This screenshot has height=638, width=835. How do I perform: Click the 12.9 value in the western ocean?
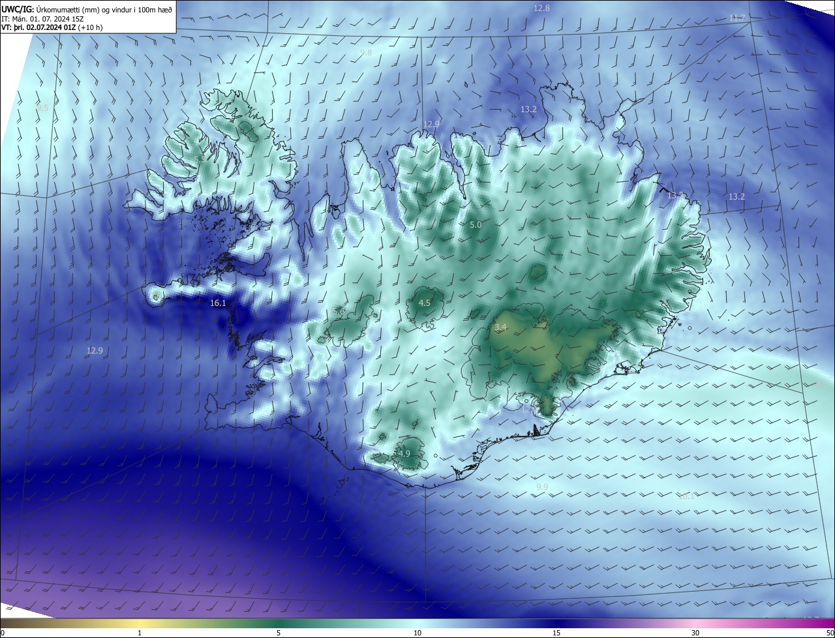coord(95,350)
